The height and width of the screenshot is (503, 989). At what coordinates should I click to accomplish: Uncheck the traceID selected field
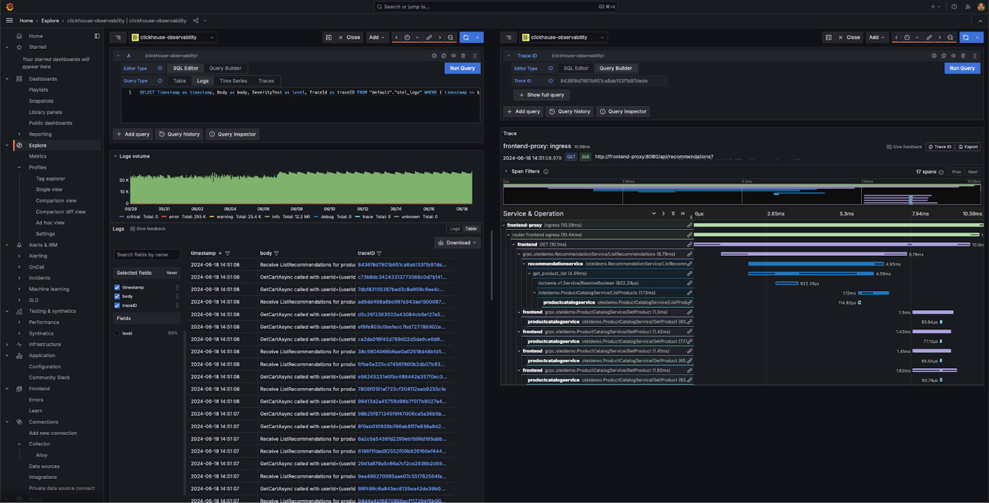[117, 305]
